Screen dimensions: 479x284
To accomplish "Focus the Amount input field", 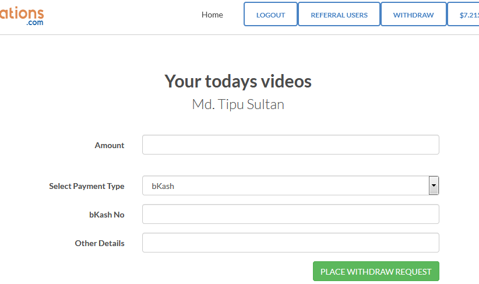I will [x=290, y=145].
